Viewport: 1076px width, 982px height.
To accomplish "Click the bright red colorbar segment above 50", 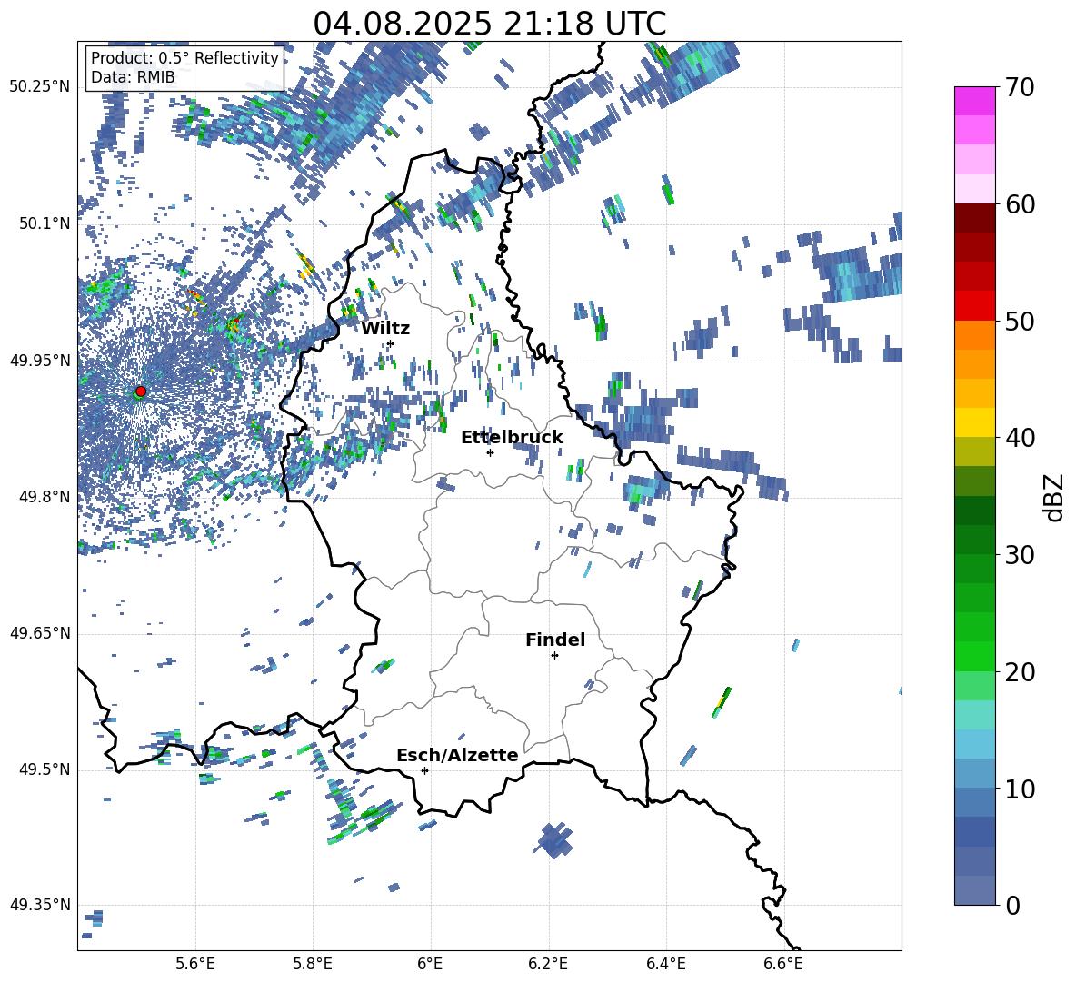I will (974, 306).
